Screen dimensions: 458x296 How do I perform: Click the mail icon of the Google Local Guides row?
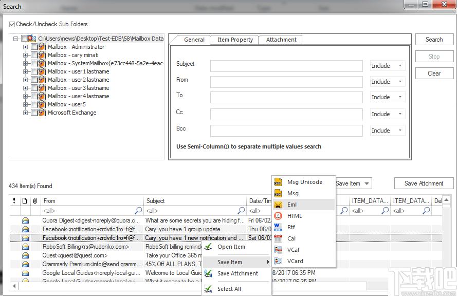point(25,273)
